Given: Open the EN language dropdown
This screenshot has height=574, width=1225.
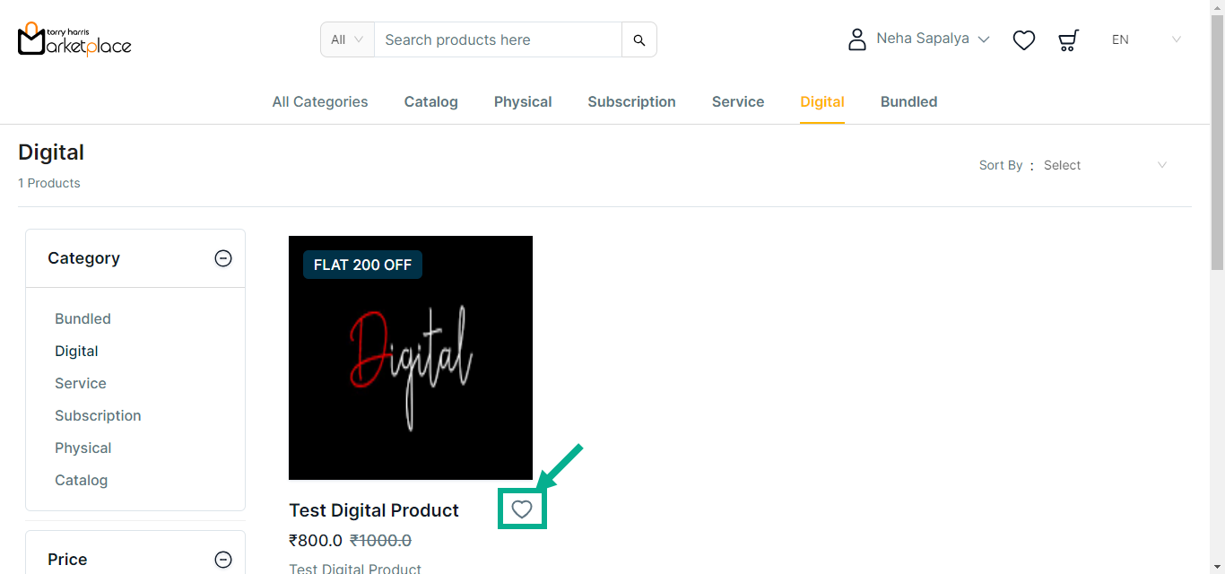Looking at the screenshot, I should click(1146, 39).
